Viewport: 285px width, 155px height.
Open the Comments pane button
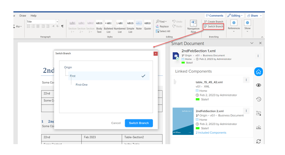point(215,15)
